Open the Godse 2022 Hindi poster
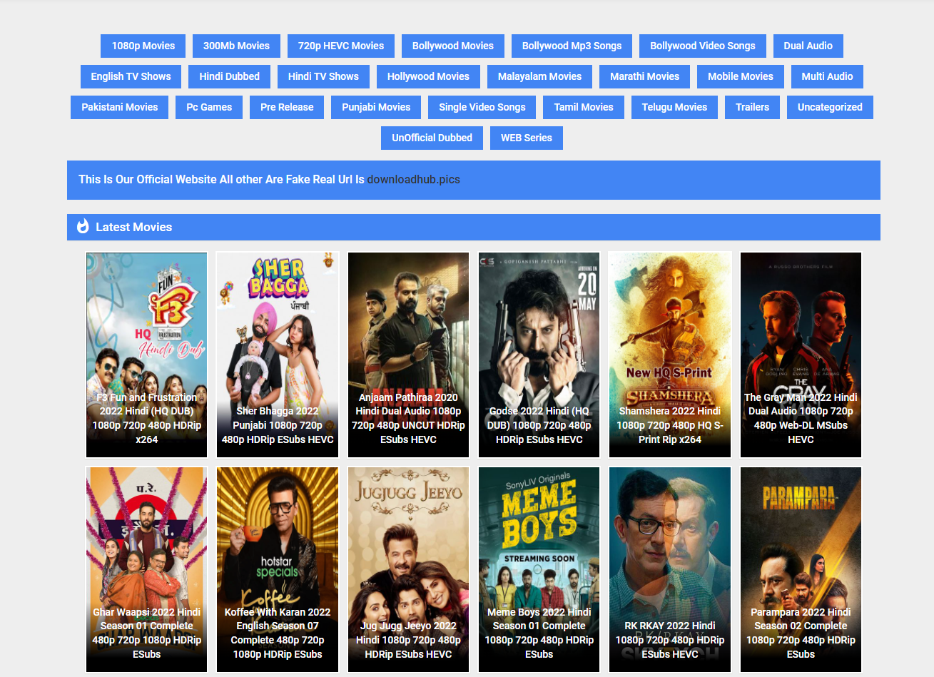The height and width of the screenshot is (677, 934). 539,355
